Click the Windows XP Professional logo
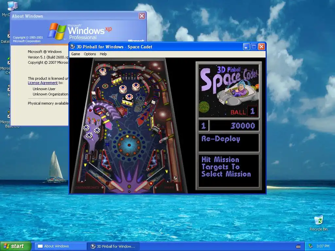The image size is (335, 251). point(79,32)
